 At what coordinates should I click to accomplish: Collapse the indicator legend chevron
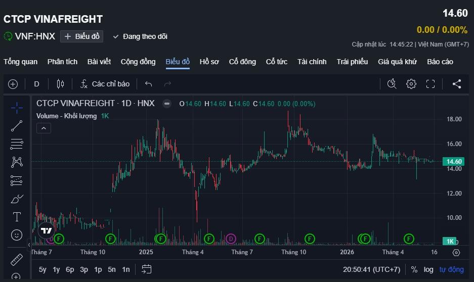click(x=44, y=128)
